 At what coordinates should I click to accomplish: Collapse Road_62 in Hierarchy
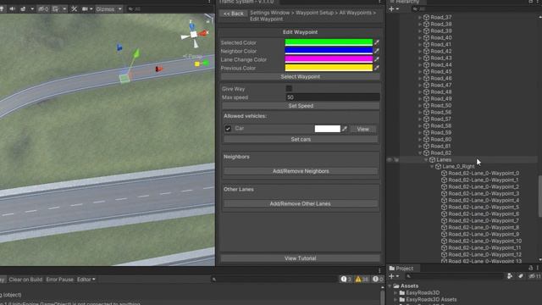click(x=420, y=152)
